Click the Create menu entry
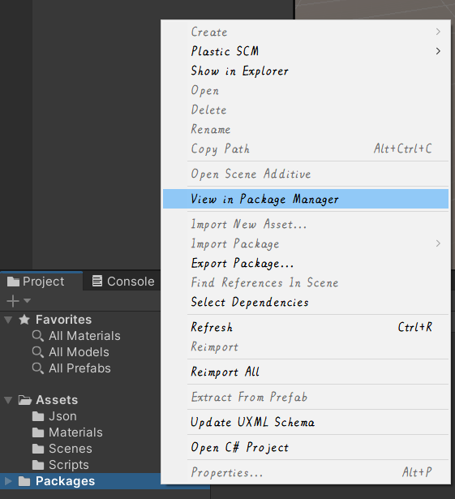 click(x=306, y=32)
